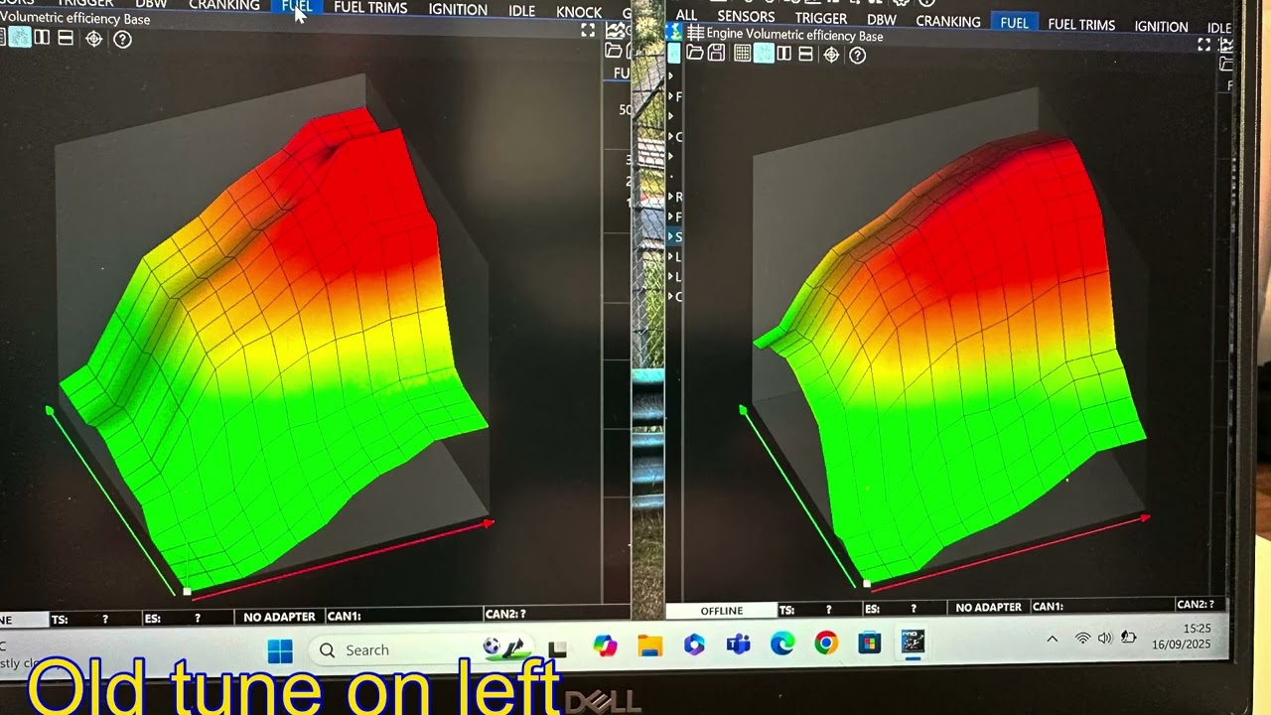Select 3D view icon in left window toolbar
The image size is (1271, 715).
[19, 38]
